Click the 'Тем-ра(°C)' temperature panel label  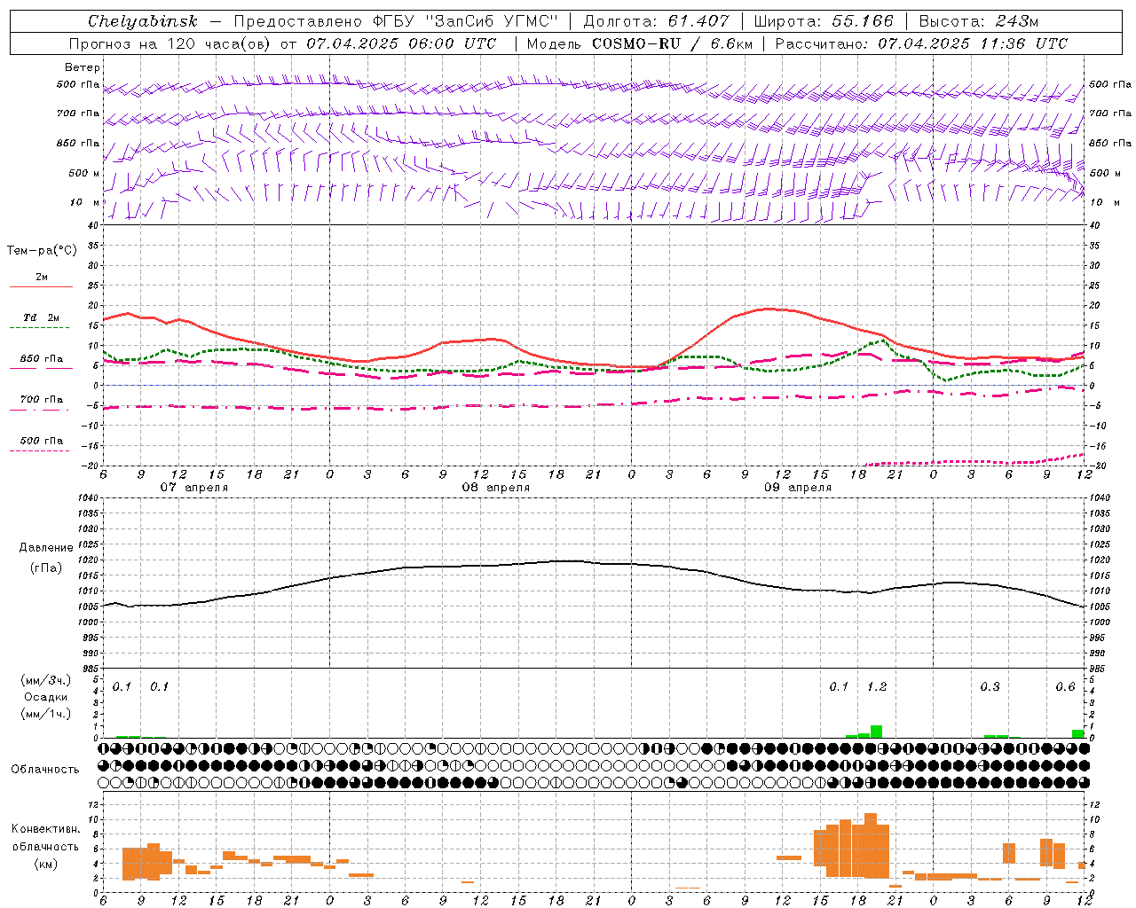pos(42,251)
